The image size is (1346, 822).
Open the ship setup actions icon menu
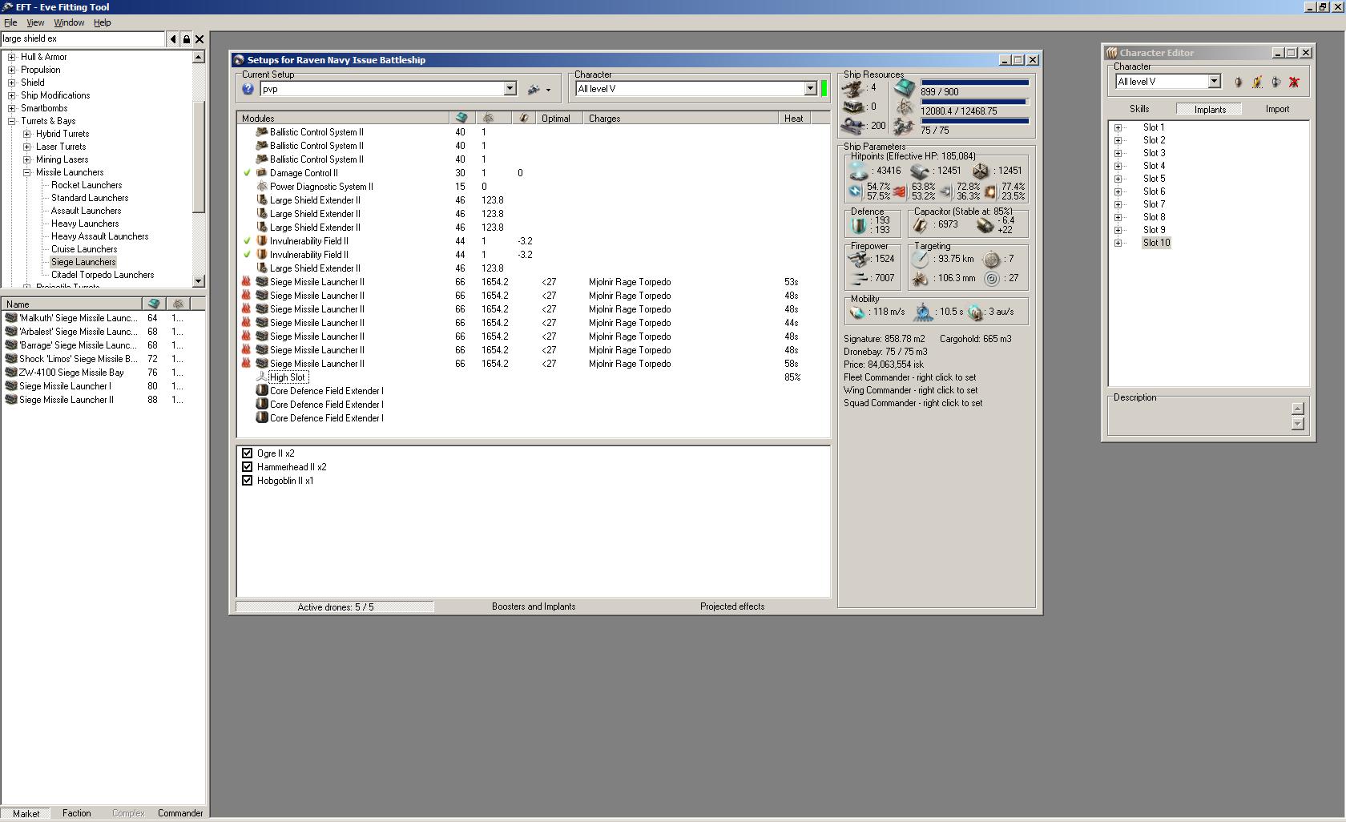[538, 89]
